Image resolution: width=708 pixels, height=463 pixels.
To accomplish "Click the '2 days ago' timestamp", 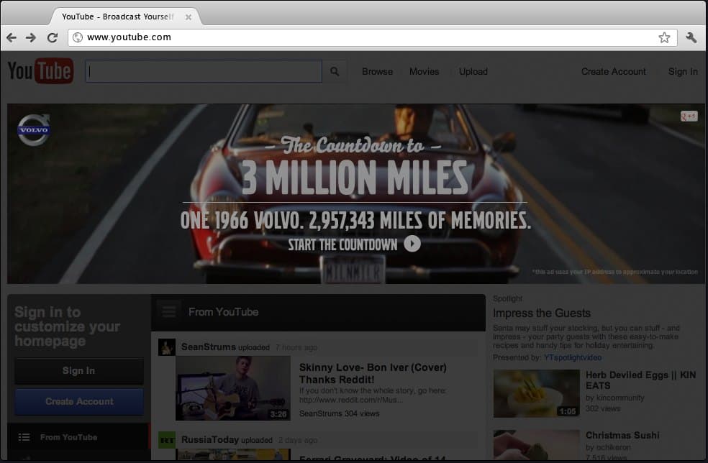I will pyautogui.click(x=298, y=440).
